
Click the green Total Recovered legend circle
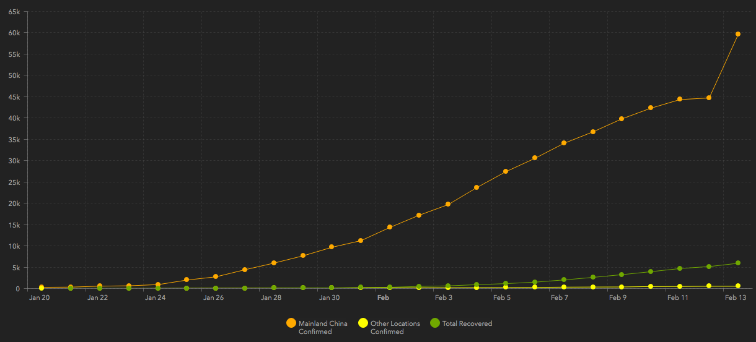435,323
